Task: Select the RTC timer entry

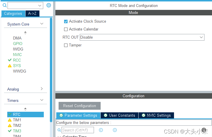Action: pyautogui.click(x=26, y=115)
